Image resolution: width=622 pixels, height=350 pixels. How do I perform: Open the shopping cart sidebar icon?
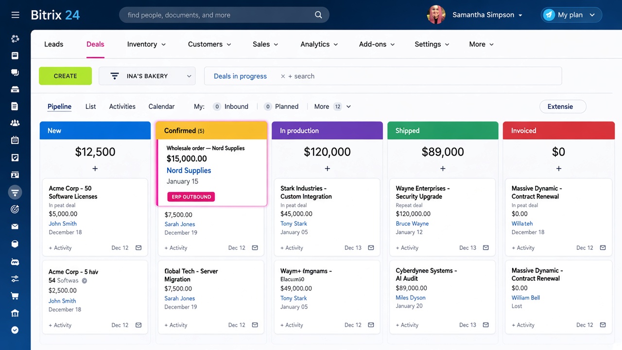click(x=15, y=296)
